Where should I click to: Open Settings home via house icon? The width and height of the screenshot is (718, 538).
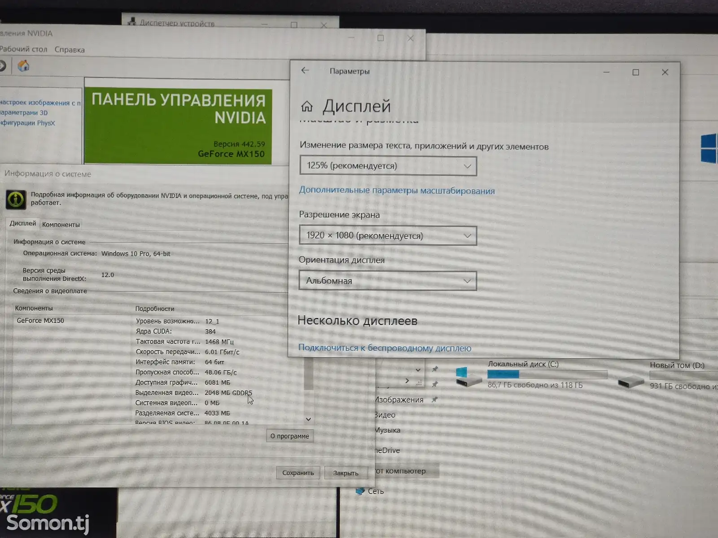click(307, 106)
